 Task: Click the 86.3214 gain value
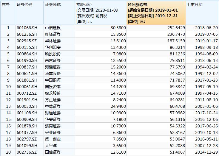click(177, 47)
